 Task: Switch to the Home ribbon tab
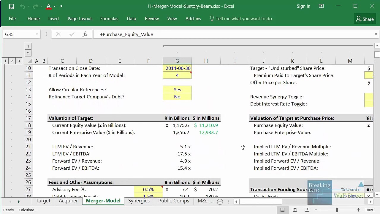click(x=34, y=19)
